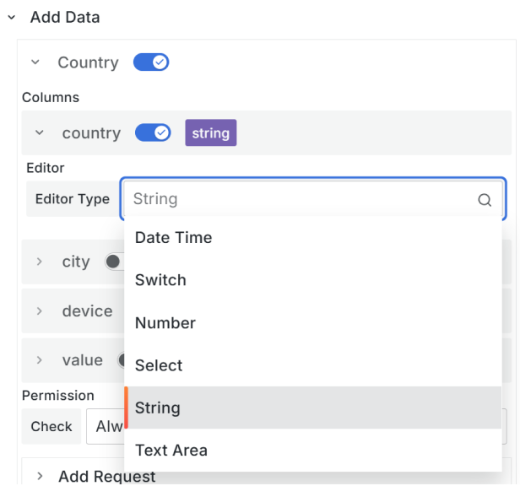Collapse the Country table section
The height and width of the screenshot is (486, 520).
click(35, 62)
